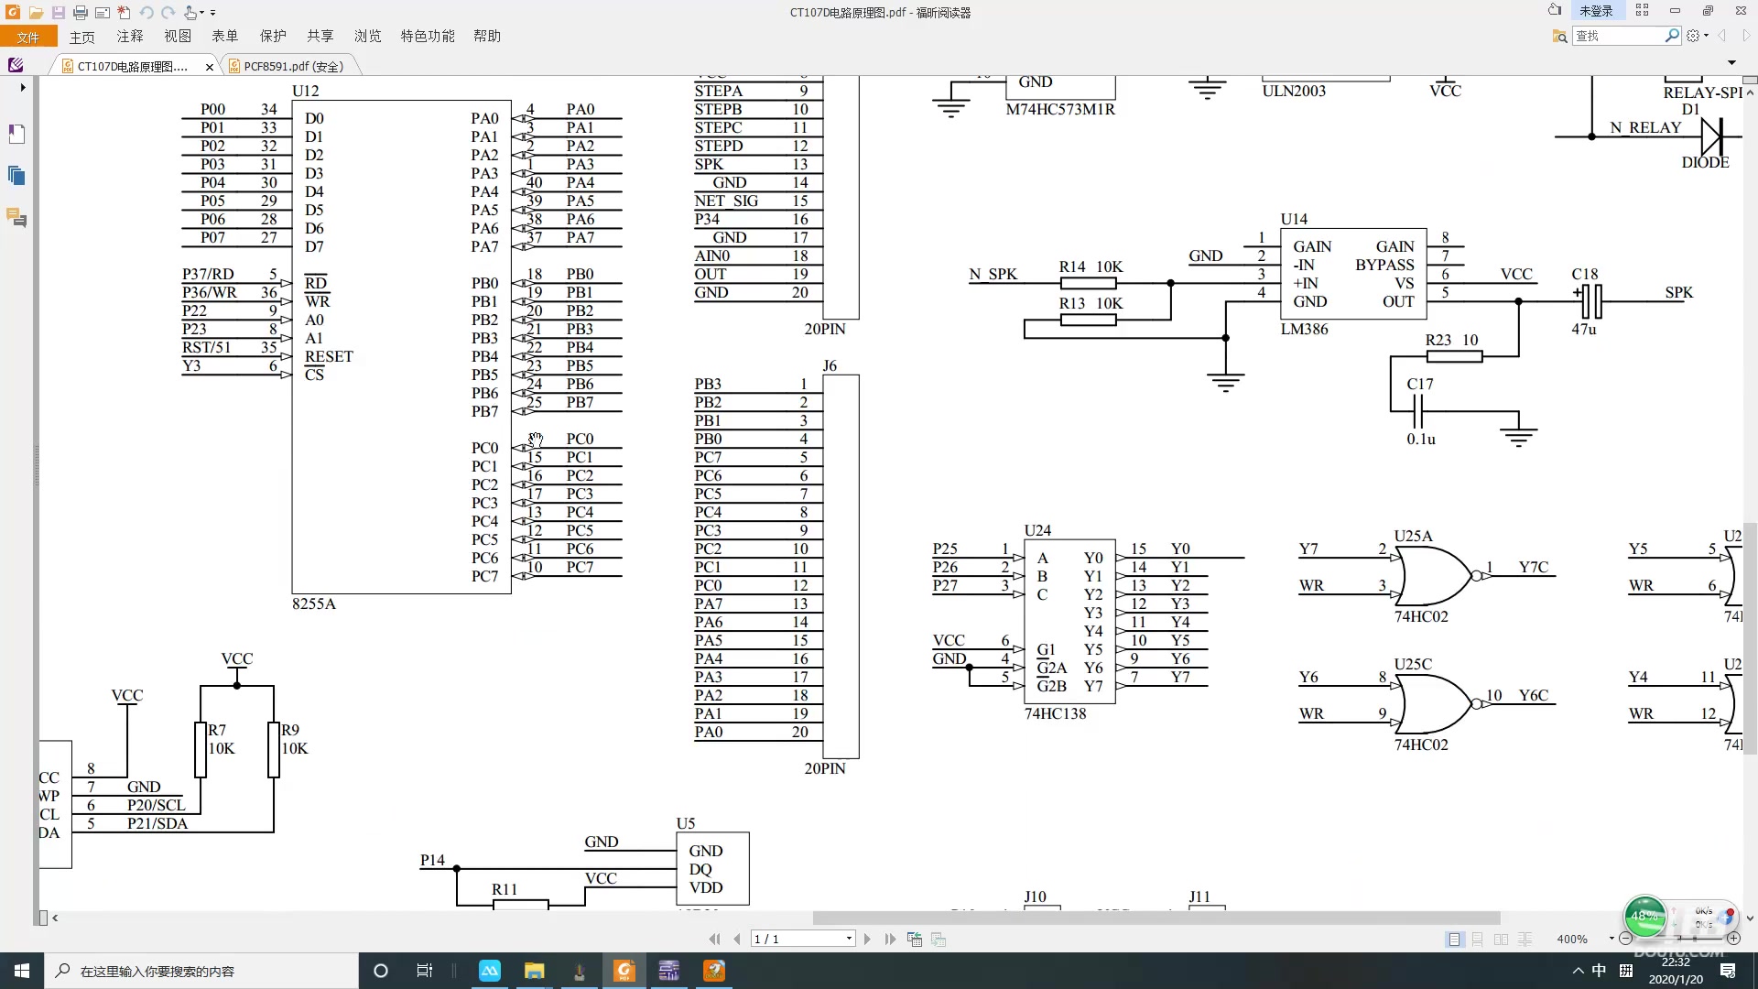The image size is (1758, 989).
Task: Click into the 查找 search field
Action: [x=1618, y=36]
